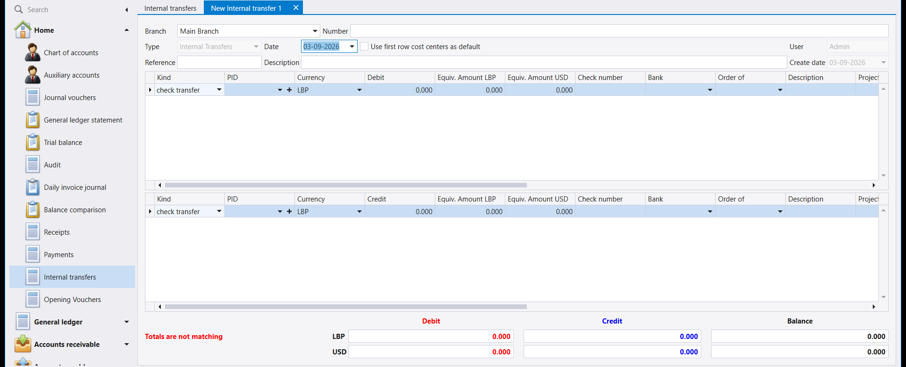
Task: Click the Receipts document icon
Action: [33, 232]
